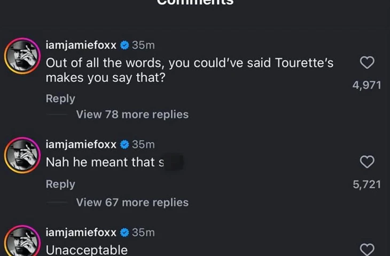Image resolution: width=390 pixels, height=256 pixels.
Task: Click the verified badge on the "Unacceptable" comment
Action: coord(124,233)
